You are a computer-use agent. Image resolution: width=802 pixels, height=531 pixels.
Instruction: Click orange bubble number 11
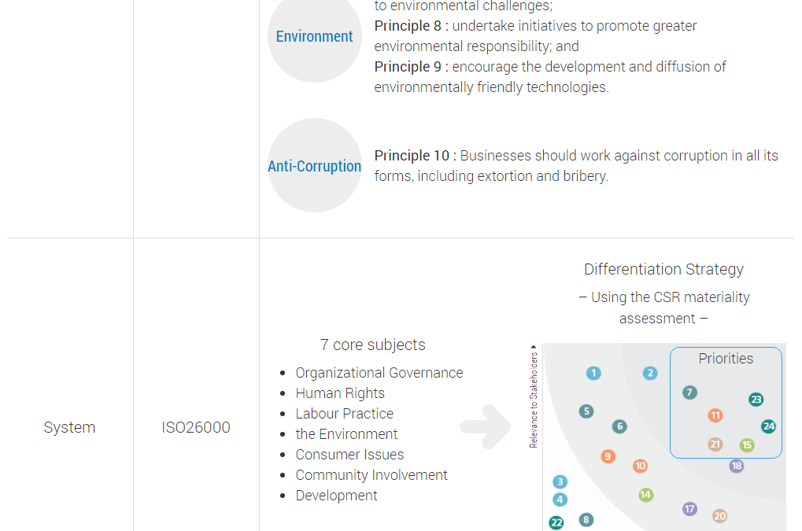[x=715, y=415]
